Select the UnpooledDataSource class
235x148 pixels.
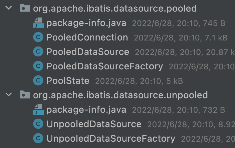[94, 124]
